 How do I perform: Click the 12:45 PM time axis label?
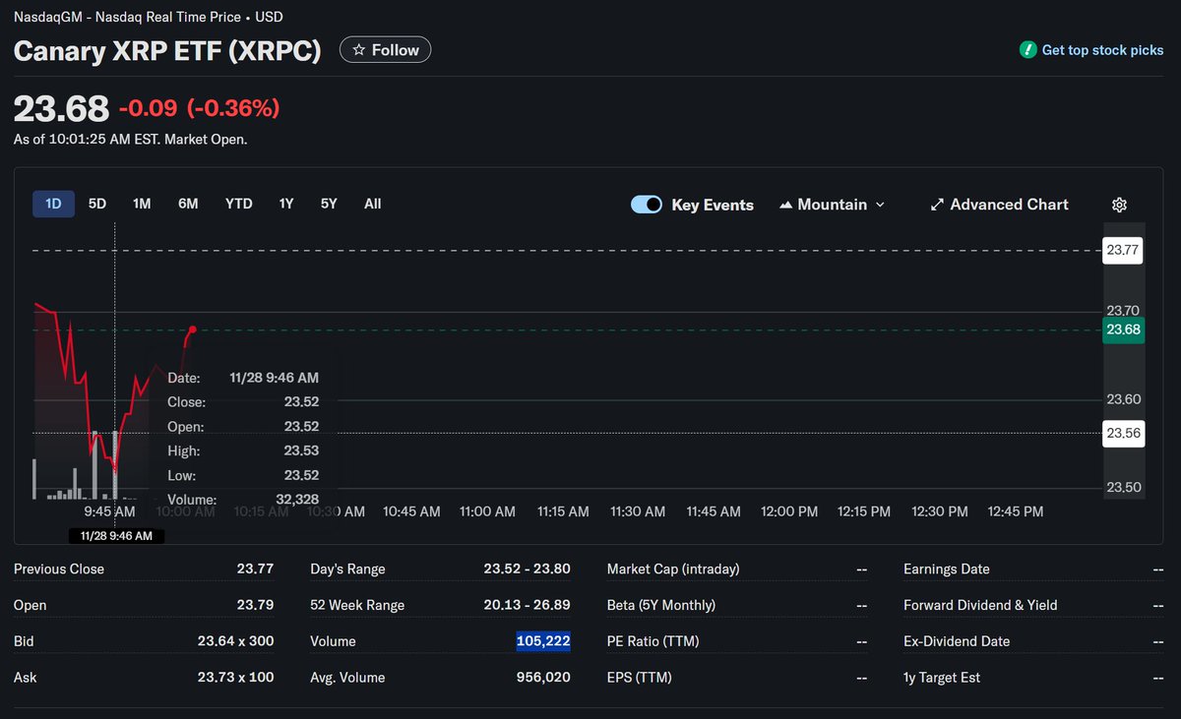tap(1015, 511)
